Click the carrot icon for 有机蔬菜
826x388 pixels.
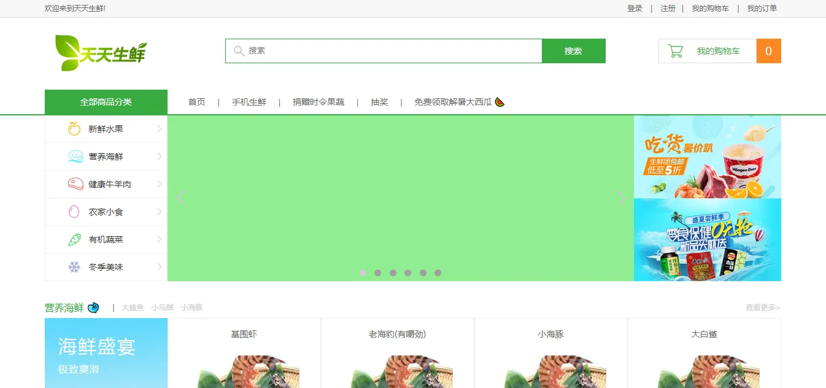pos(74,239)
